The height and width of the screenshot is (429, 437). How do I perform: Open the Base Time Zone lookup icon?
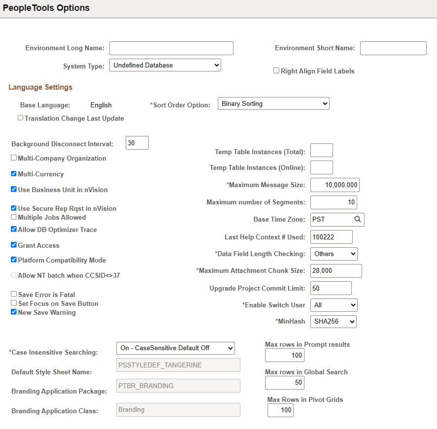(357, 219)
